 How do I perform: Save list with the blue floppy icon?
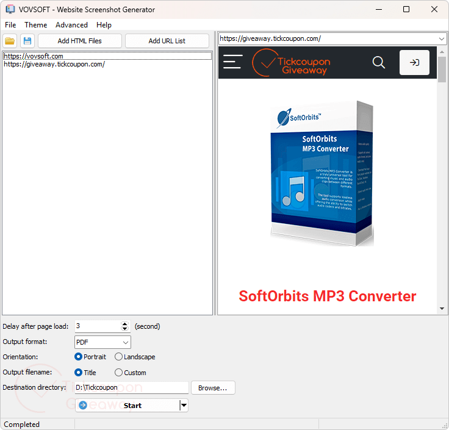[x=27, y=41]
